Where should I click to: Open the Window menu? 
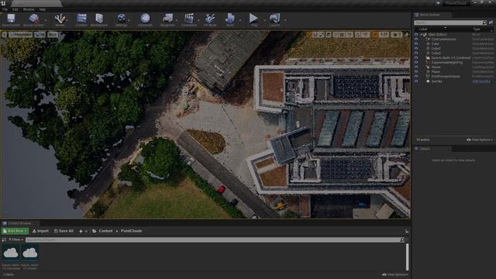click(x=29, y=9)
